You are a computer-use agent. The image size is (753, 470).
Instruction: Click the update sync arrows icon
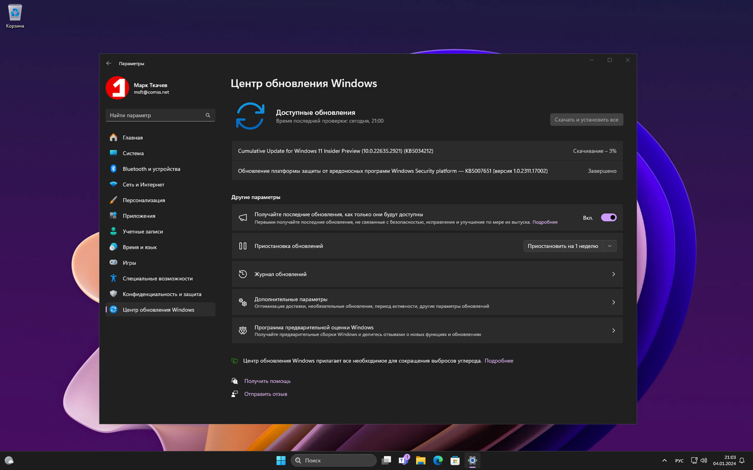click(x=250, y=116)
